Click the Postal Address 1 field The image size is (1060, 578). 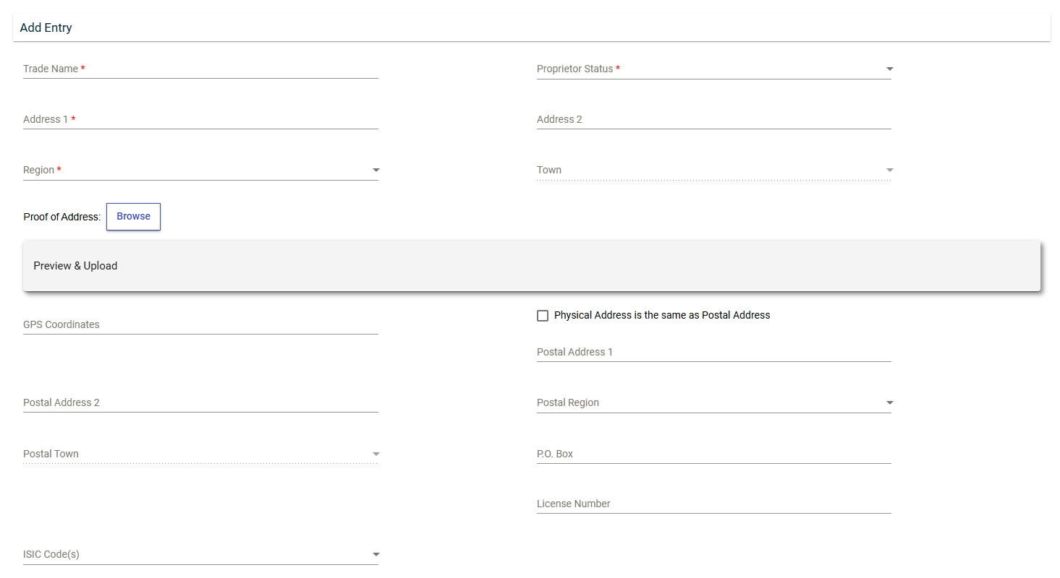click(713, 352)
